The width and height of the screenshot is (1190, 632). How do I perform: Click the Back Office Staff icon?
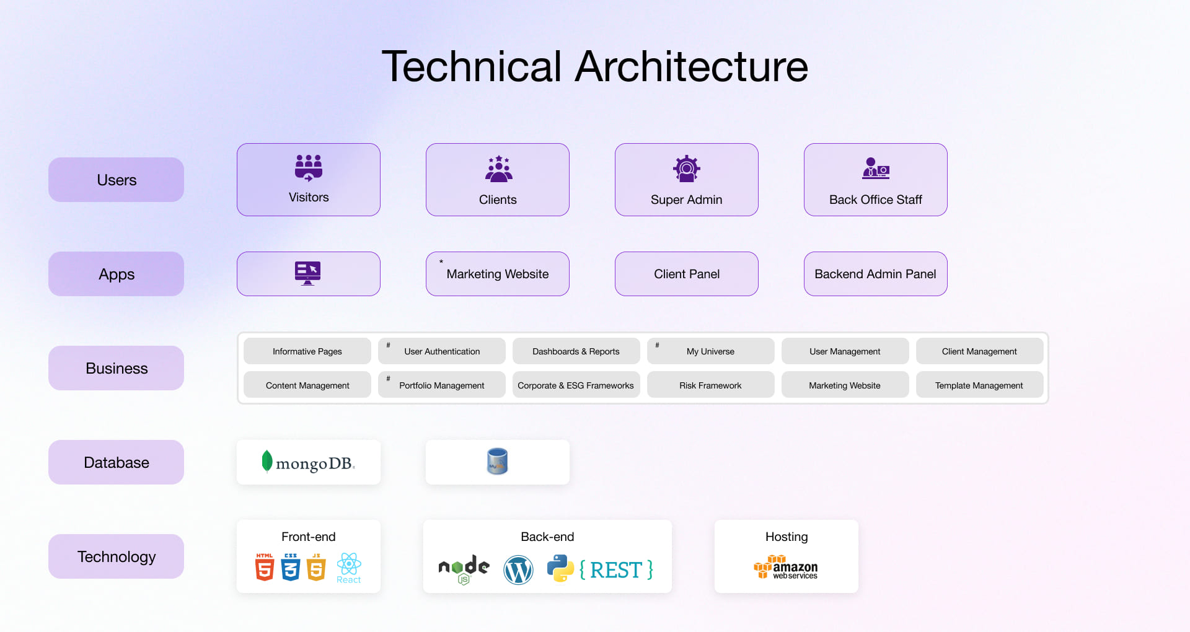(875, 169)
